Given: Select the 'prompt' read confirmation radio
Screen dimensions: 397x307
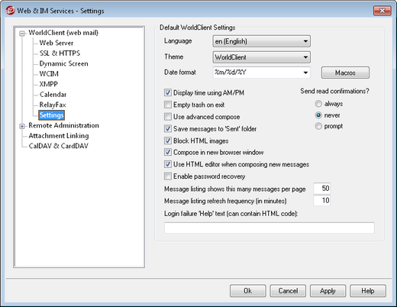Looking at the screenshot, I should tap(318, 126).
